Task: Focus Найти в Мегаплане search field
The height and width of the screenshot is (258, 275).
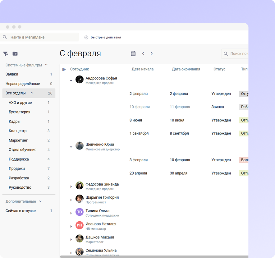Action: tap(40, 37)
